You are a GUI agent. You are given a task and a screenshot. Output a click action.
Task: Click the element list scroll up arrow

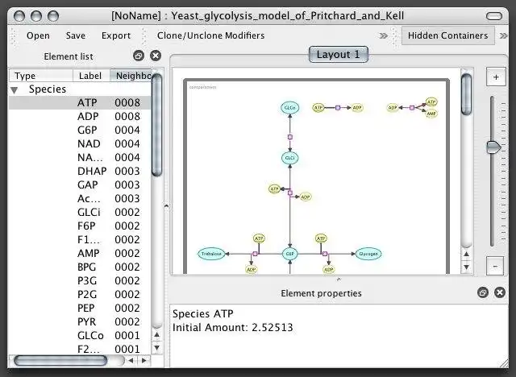157,335
